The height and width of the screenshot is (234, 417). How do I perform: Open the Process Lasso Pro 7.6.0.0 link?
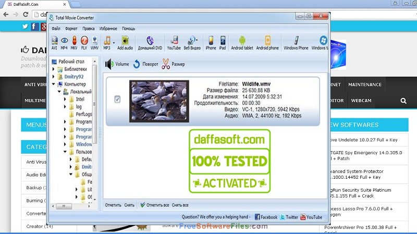click(x=361, y=212)
